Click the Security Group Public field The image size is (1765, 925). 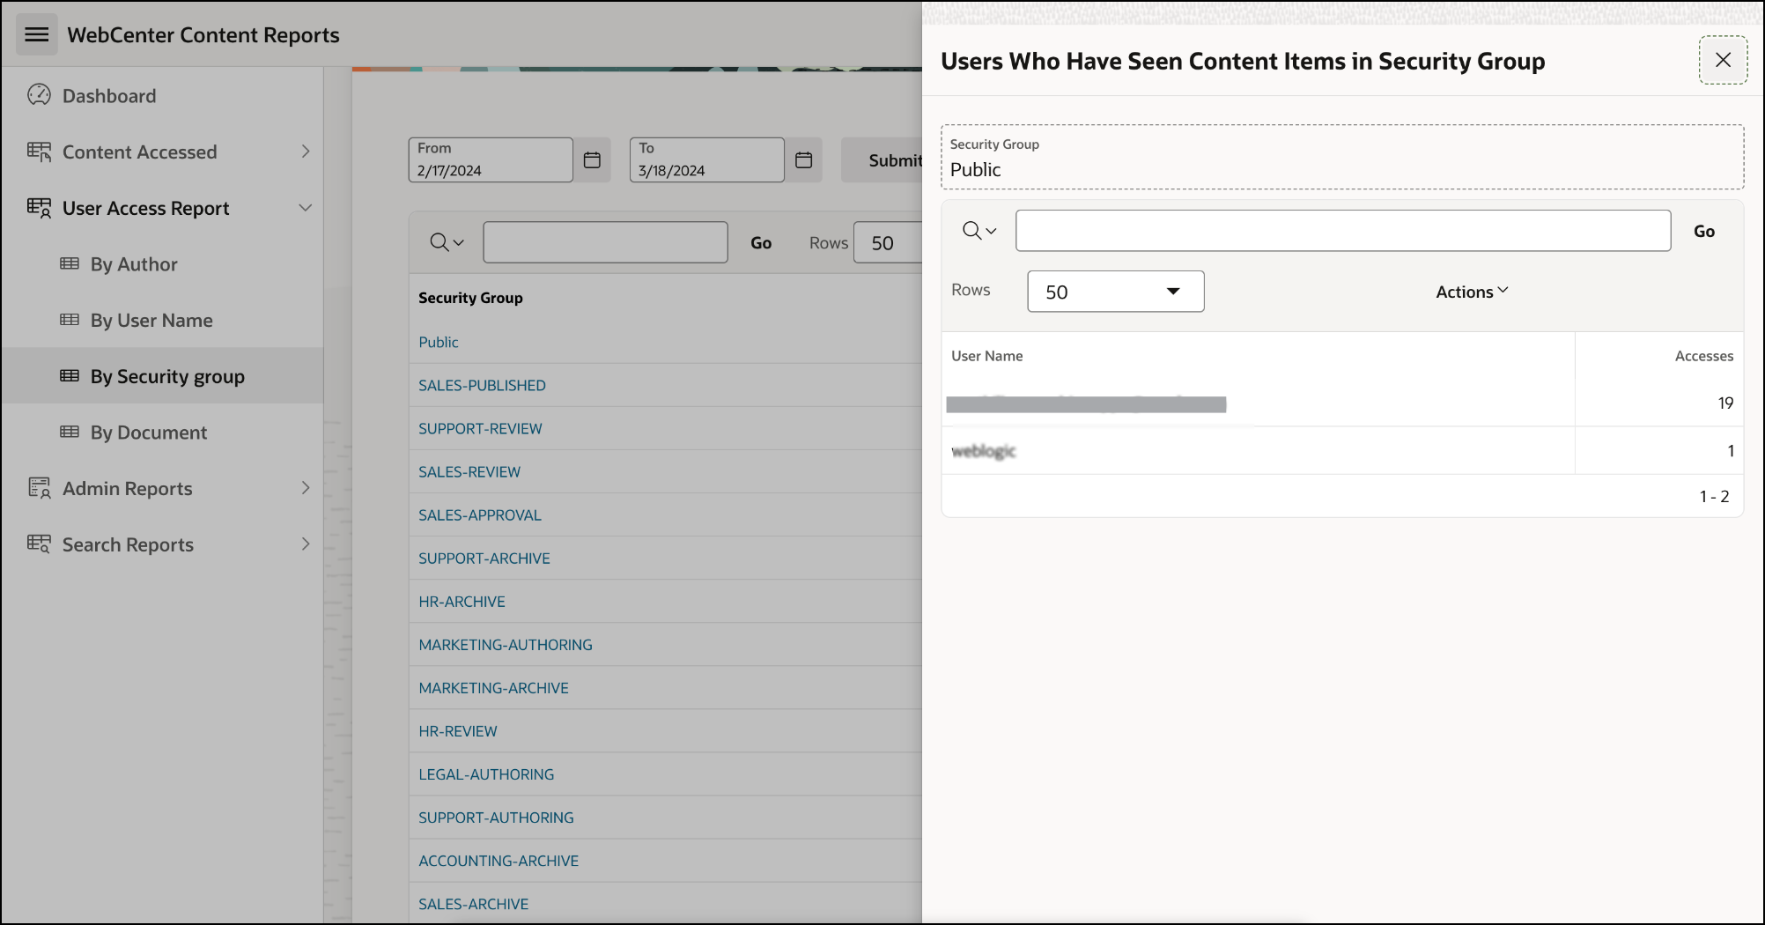[1342, 157]
